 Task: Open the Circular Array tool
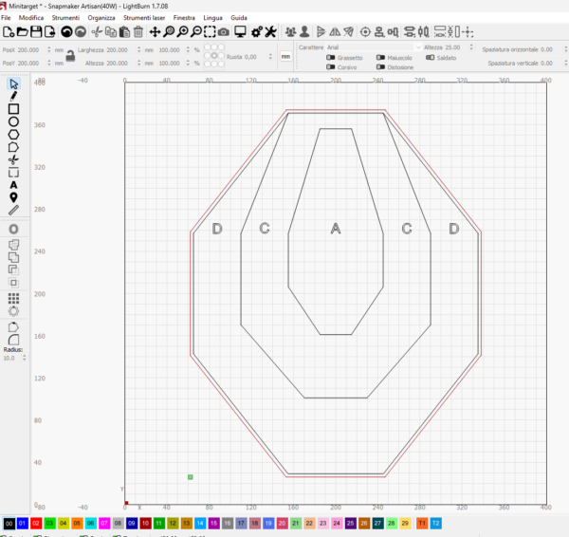click(13, 311)
